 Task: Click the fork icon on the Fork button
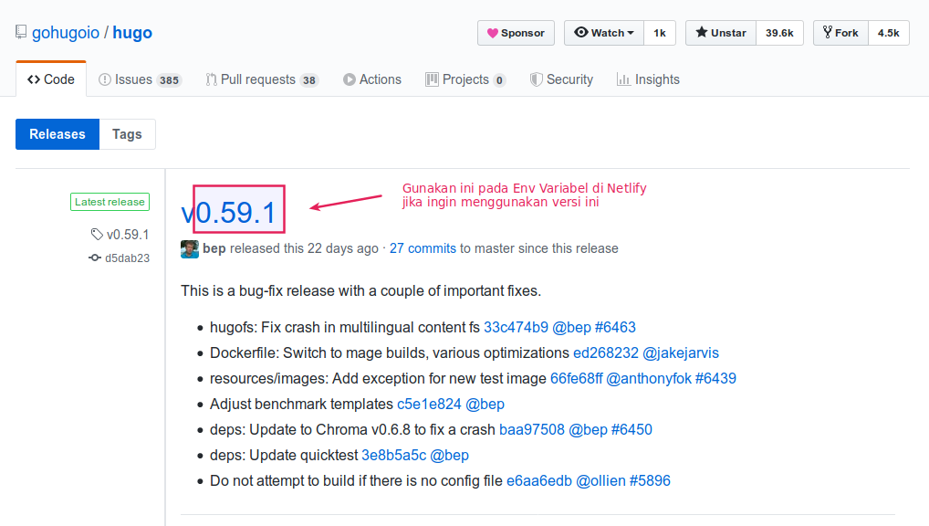826,32
